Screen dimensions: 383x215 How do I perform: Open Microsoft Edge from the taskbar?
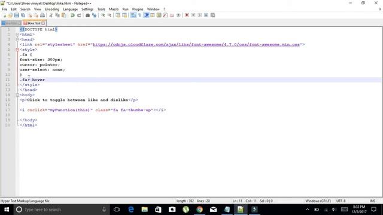coord(131,210)
